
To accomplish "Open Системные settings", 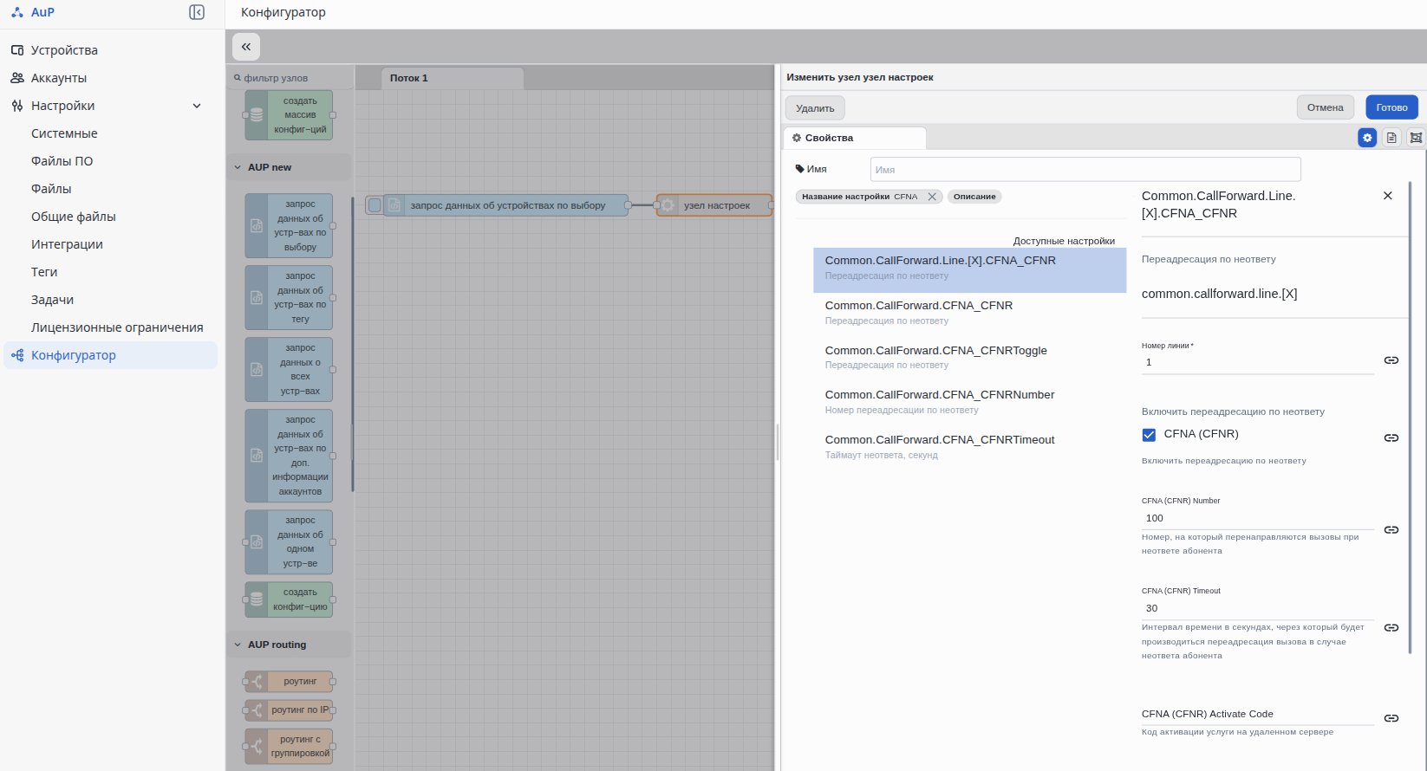I will pos(64,133).
